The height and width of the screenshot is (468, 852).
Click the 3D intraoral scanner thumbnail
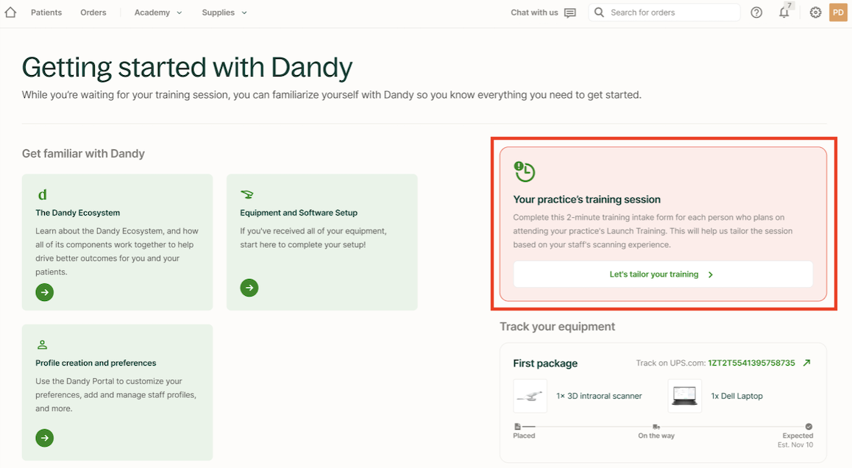530,396
